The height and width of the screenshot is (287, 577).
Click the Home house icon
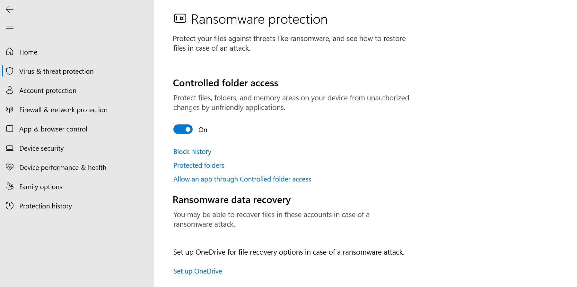(10, 52)
